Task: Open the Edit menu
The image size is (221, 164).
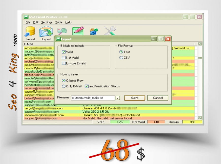Action: pyautogui.click(x=36, y=22)
